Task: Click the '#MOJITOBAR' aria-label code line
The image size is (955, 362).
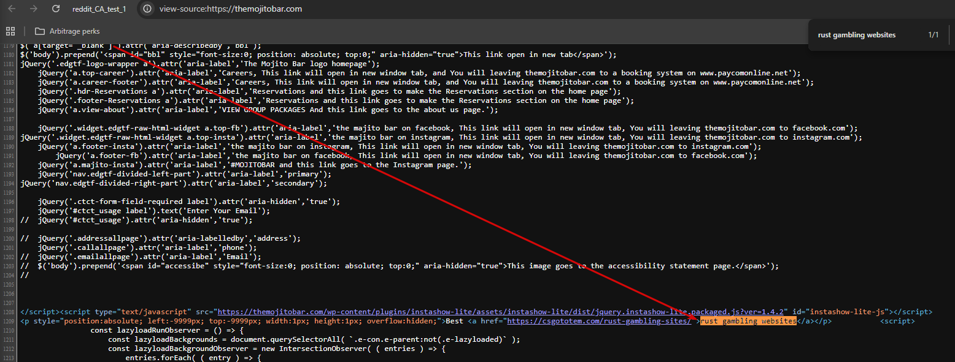Action: click(x=255, y=165)
